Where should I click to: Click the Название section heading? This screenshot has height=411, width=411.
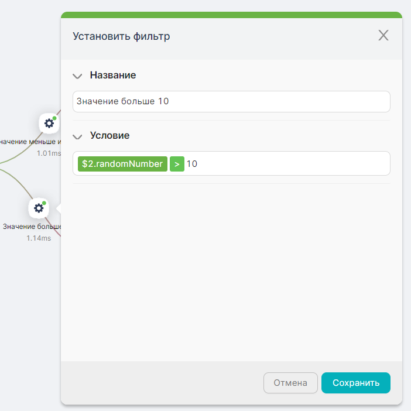pos(113,75)
